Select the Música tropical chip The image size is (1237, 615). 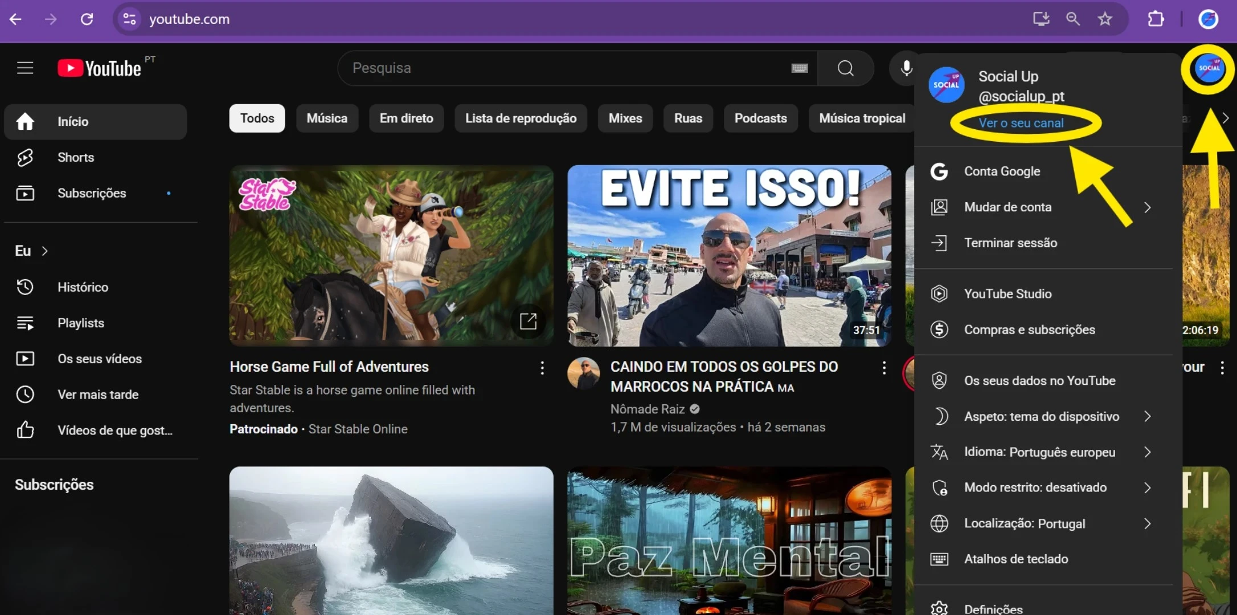click(861, 118)
